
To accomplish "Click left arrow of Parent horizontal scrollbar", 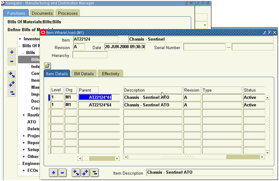I will point(80,158).
